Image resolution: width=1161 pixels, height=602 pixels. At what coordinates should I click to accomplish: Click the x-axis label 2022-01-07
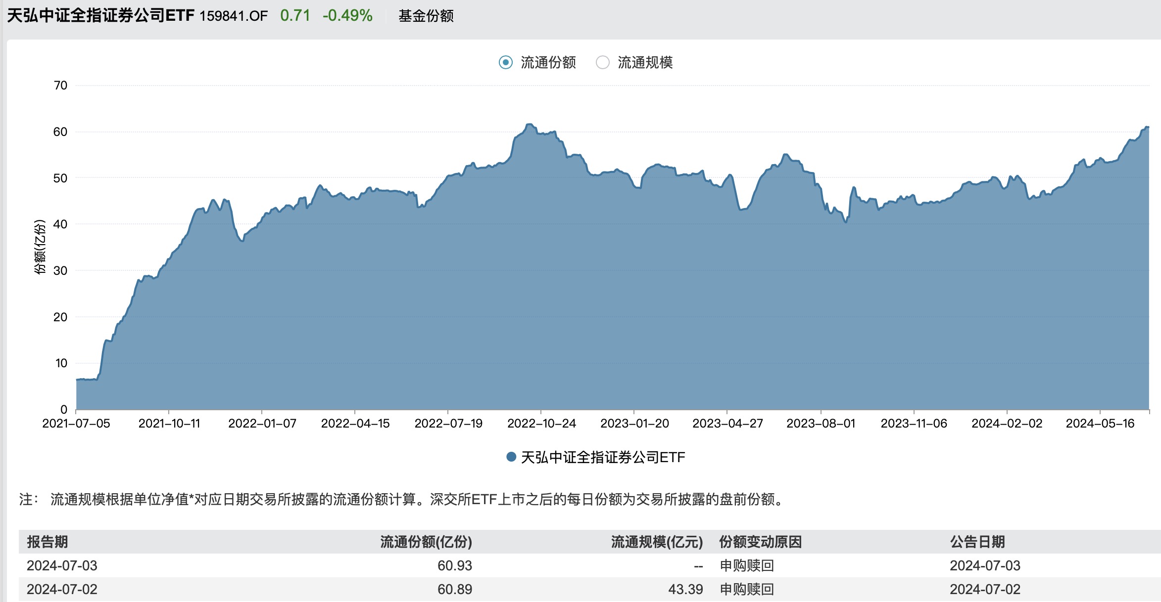tap(262, 424)
